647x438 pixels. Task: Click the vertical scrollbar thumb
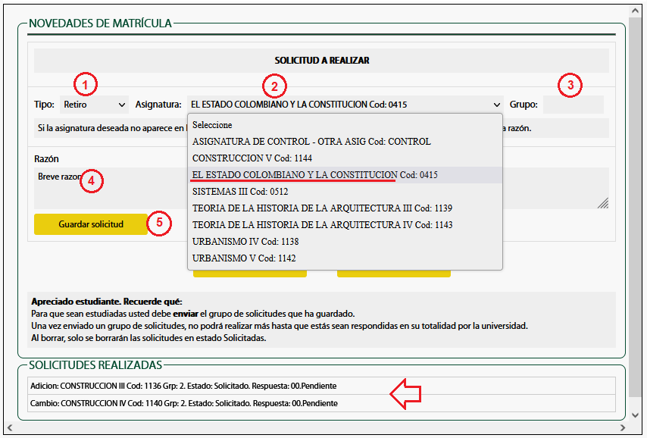pyautogui.click(x=635, y=206)
